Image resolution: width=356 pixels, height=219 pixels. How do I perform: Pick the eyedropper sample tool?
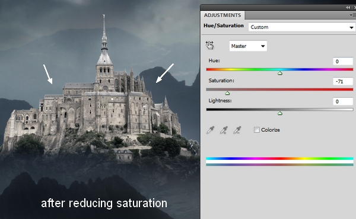(211, 130)
